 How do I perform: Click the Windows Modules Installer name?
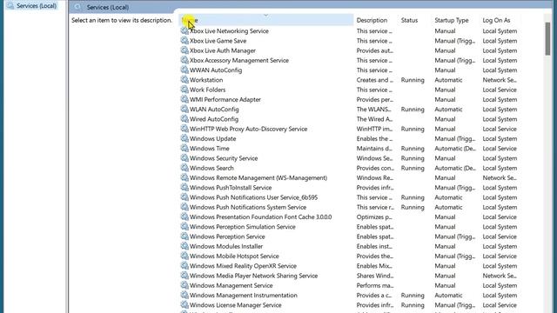coord(226,246)
